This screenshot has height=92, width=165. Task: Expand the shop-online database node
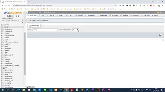click(2, 76)
